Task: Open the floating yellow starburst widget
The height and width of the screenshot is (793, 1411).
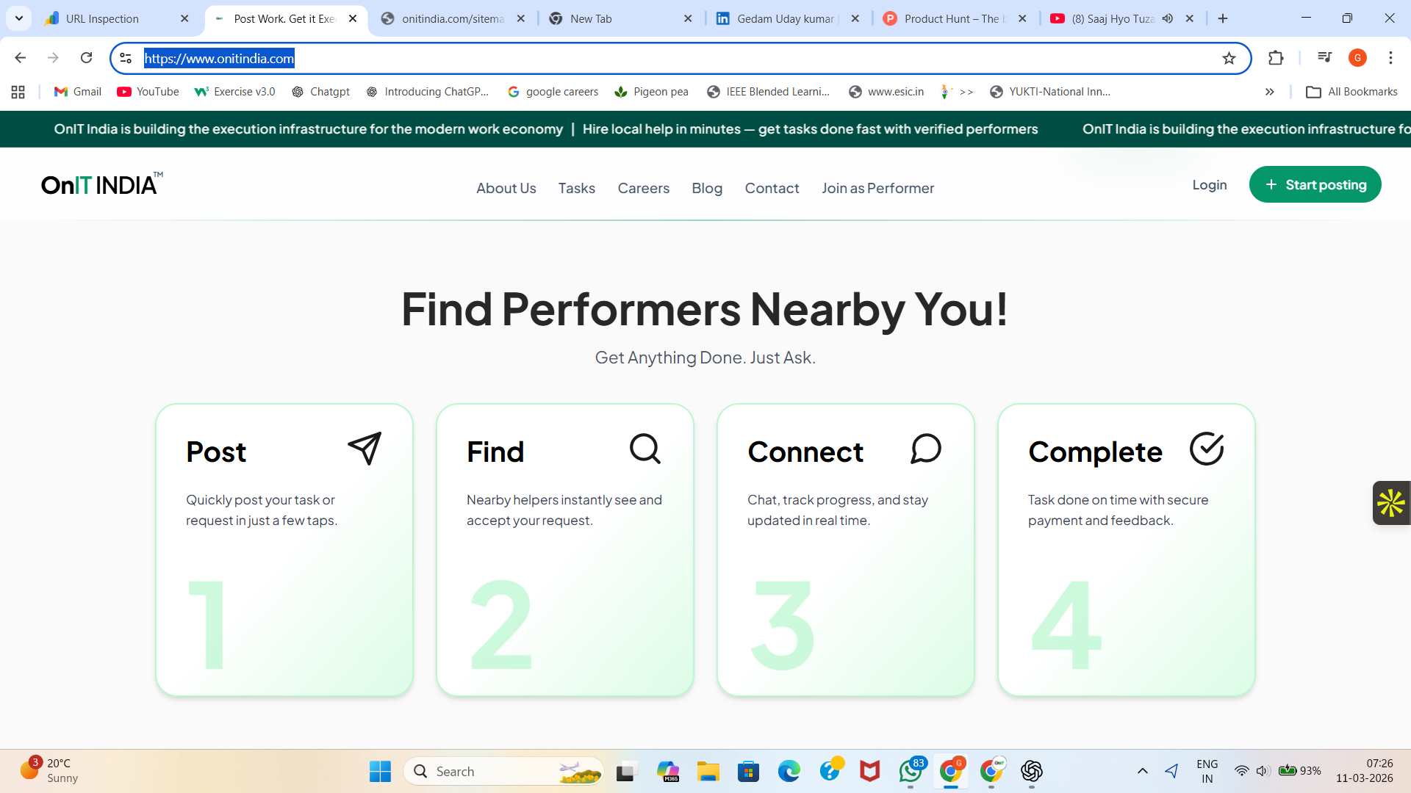Action: pos(1390,503)
